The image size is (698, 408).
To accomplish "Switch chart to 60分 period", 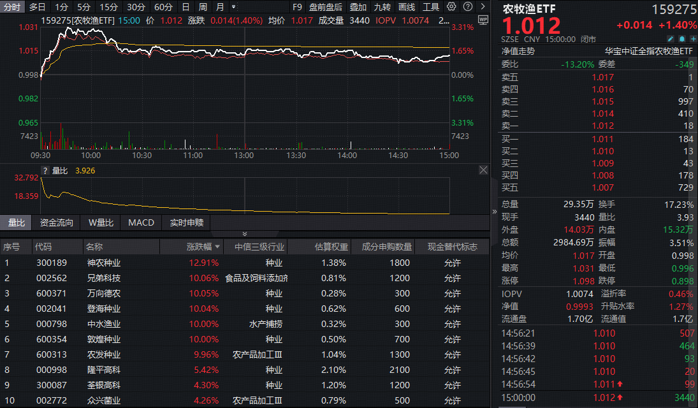I will (163, 7).
